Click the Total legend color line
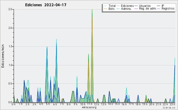Image resolution: width=178 pixels, height=110 pixels. coord(105,6)
